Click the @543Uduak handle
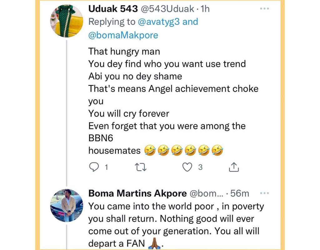The height and width of the screenshot is (250, 320). click(x=167, y=9)
